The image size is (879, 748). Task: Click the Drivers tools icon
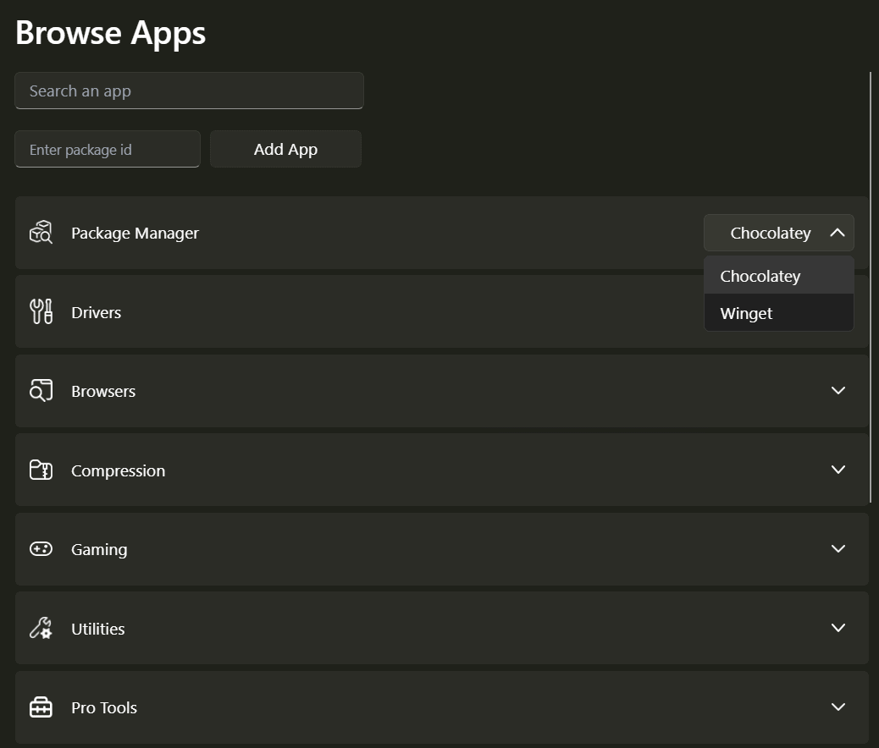41,311
